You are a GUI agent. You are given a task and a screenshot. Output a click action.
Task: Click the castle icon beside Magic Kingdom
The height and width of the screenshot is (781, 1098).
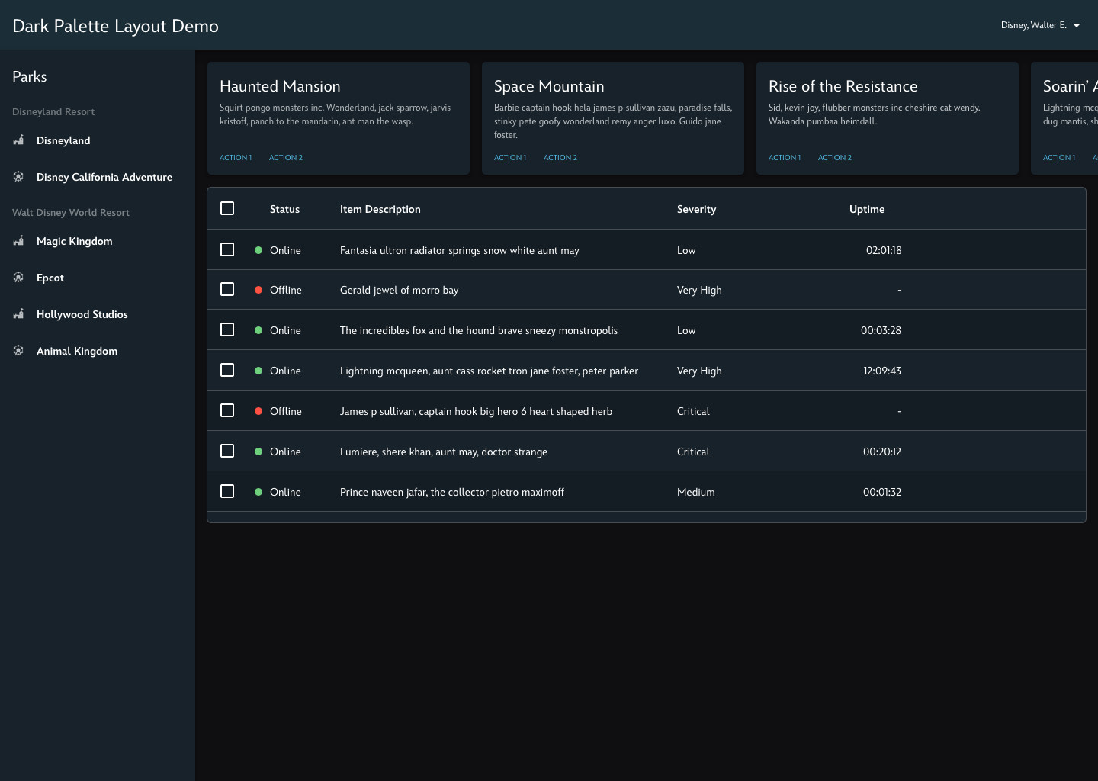click(x=18, y=241)
